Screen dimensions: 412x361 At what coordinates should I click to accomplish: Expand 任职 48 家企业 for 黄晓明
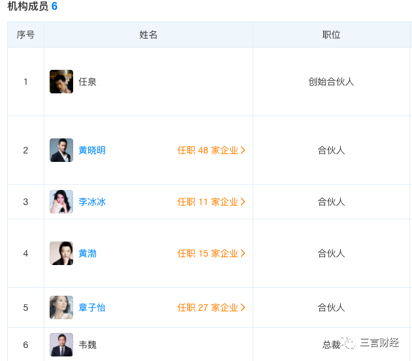tap(211, 150)
